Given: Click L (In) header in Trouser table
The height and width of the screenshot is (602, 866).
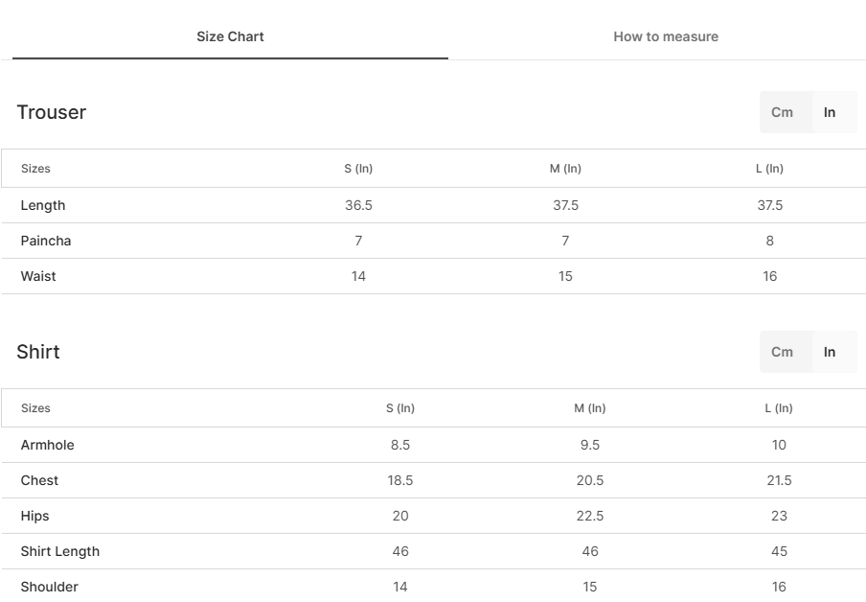Looking at the screenshot, I should tap(769, 169).
